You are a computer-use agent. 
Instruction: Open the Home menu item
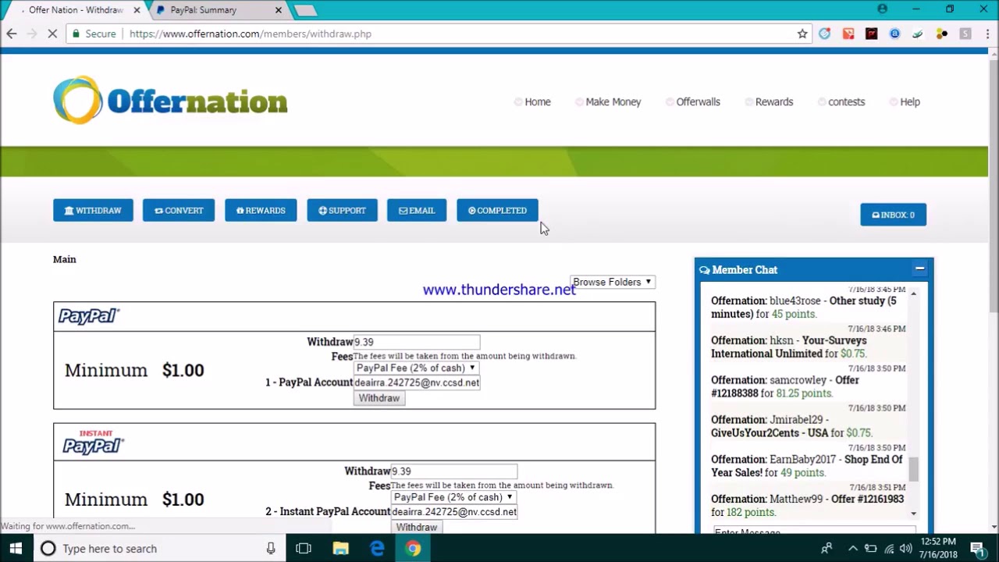[538, 101]
